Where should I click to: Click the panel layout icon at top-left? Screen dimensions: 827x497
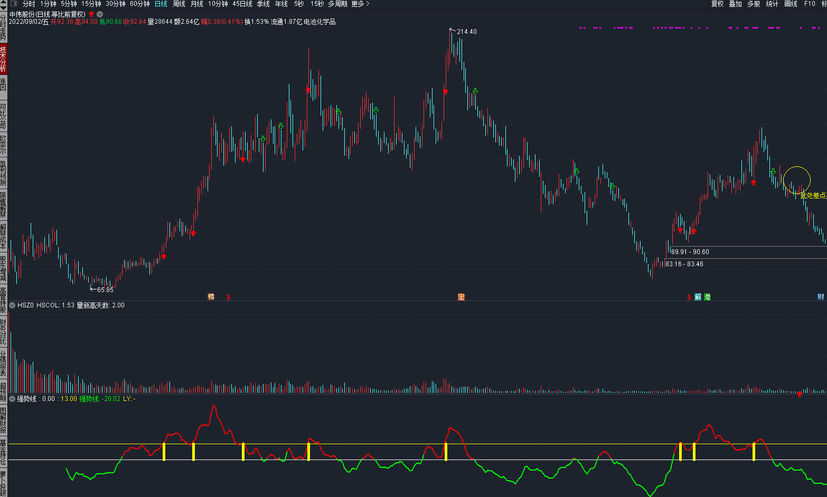coord(14,4)
